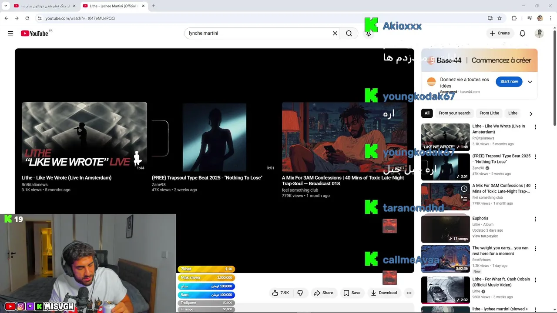Open the Nothing To Lose end-screen thumbnail
Screen dimensions: 557x313
(215, 137)
